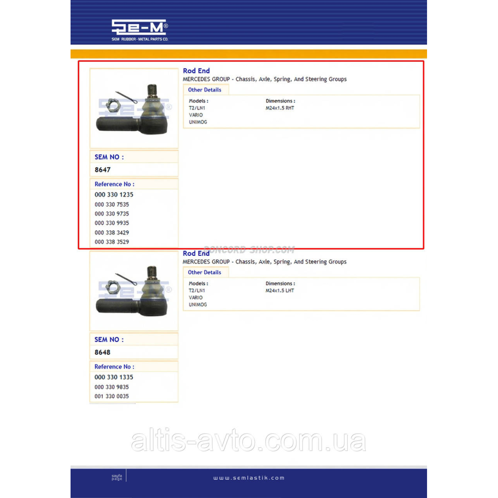The width and height of the screenshot is (498, 498).
Task: Open Other Details tab for item 8648
Action: click(205, 272)
